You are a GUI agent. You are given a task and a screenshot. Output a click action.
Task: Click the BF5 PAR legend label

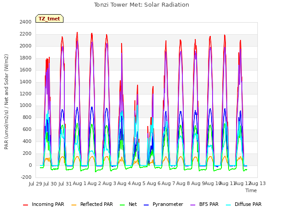[209, 204]
